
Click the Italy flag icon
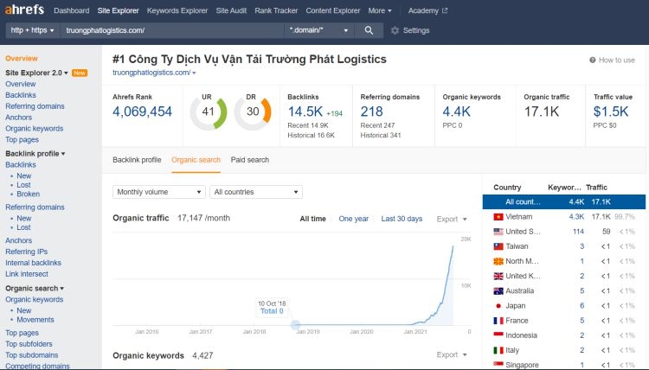click(498, 350)
